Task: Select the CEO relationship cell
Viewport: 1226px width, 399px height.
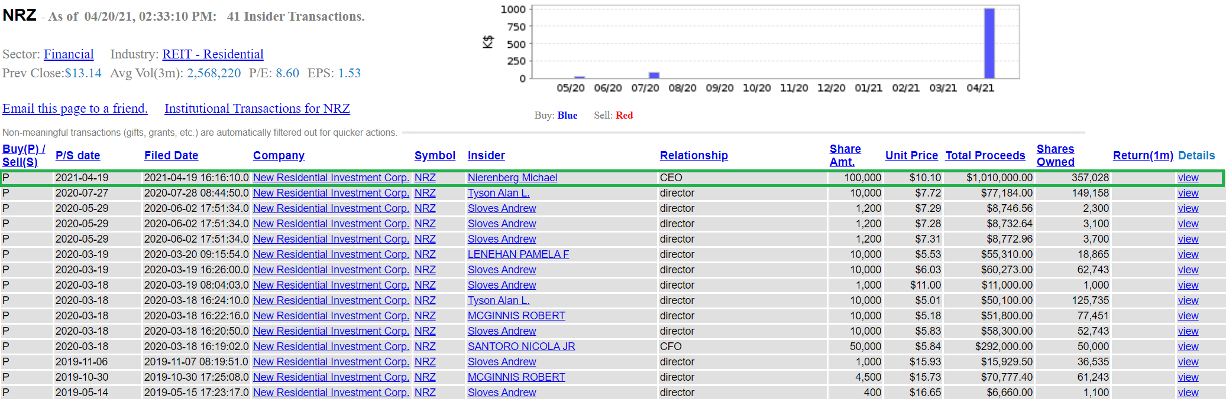Action: [x=742, y=178]
